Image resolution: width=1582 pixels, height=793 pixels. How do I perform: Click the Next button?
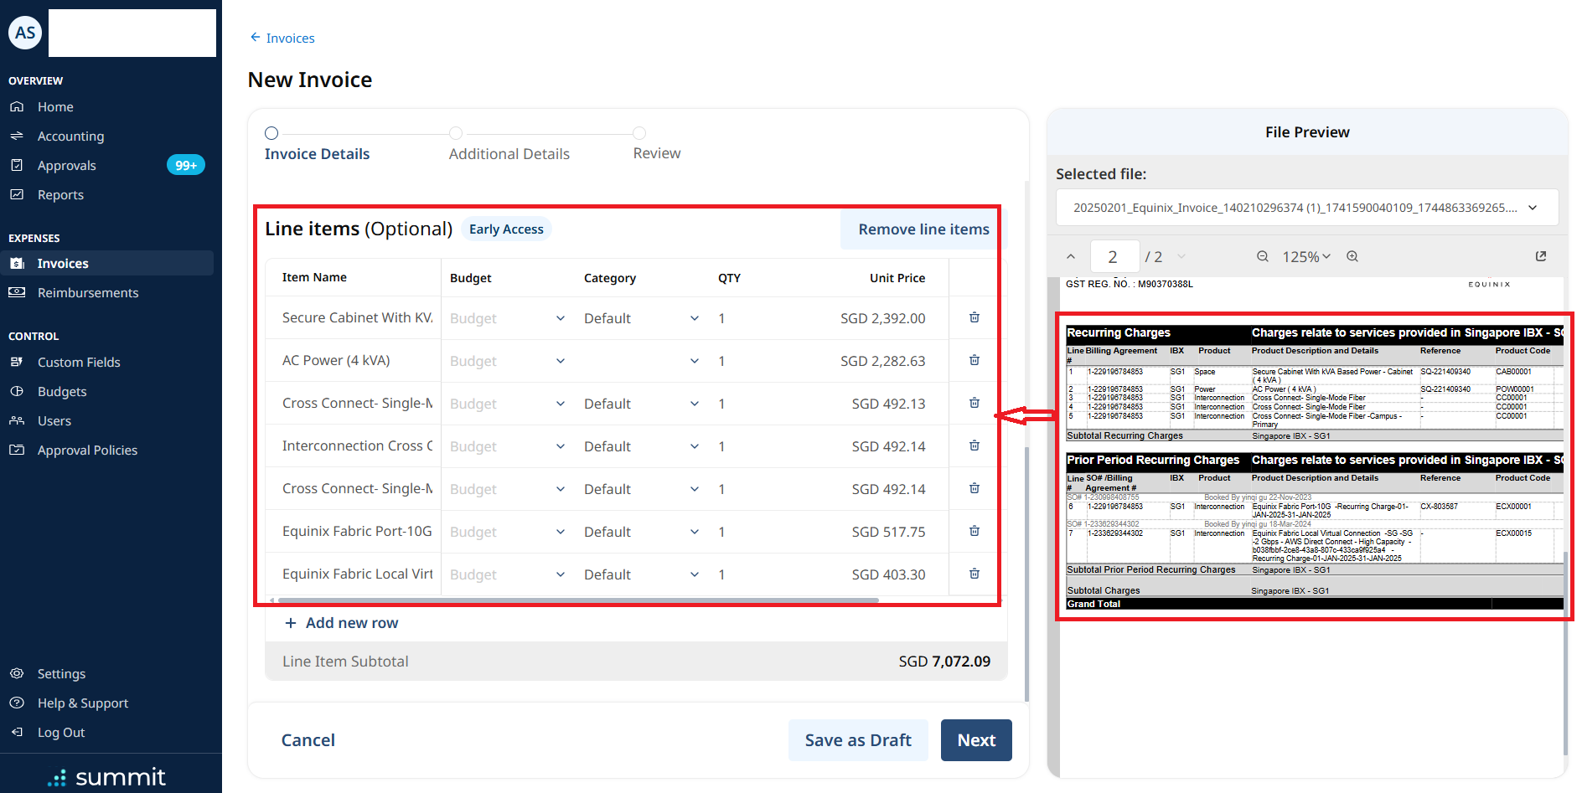point(976,740)
